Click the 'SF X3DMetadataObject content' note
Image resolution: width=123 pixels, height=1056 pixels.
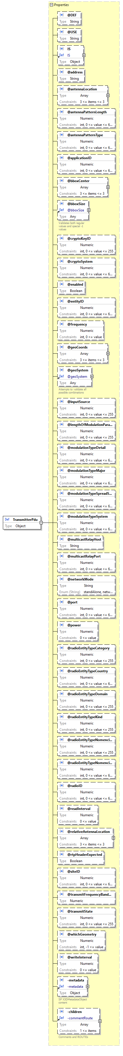click(73, 1001)
